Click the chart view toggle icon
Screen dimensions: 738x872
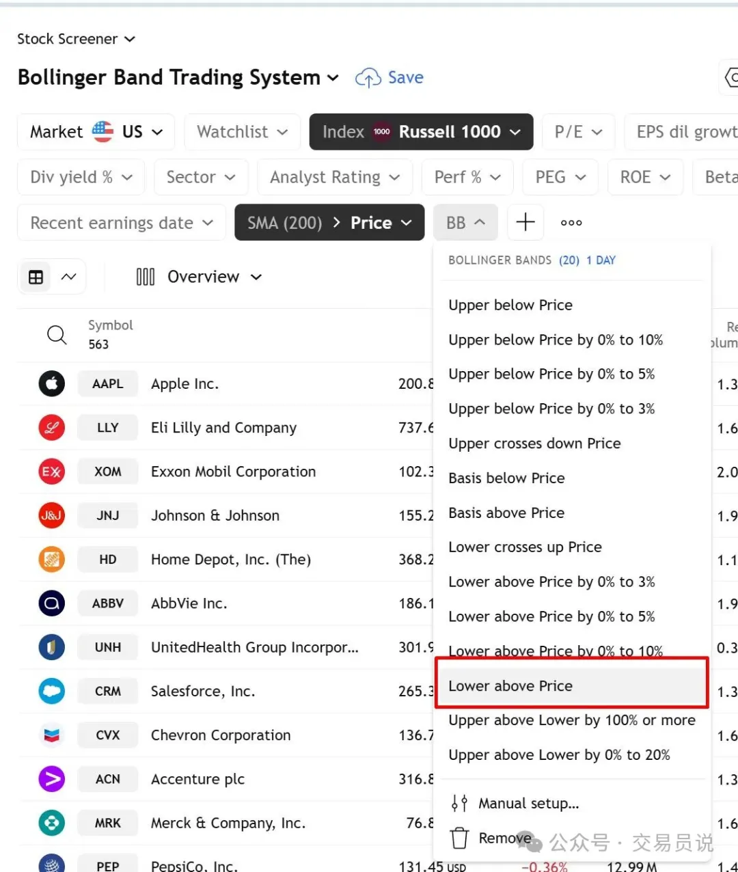(x=68, y=277)
